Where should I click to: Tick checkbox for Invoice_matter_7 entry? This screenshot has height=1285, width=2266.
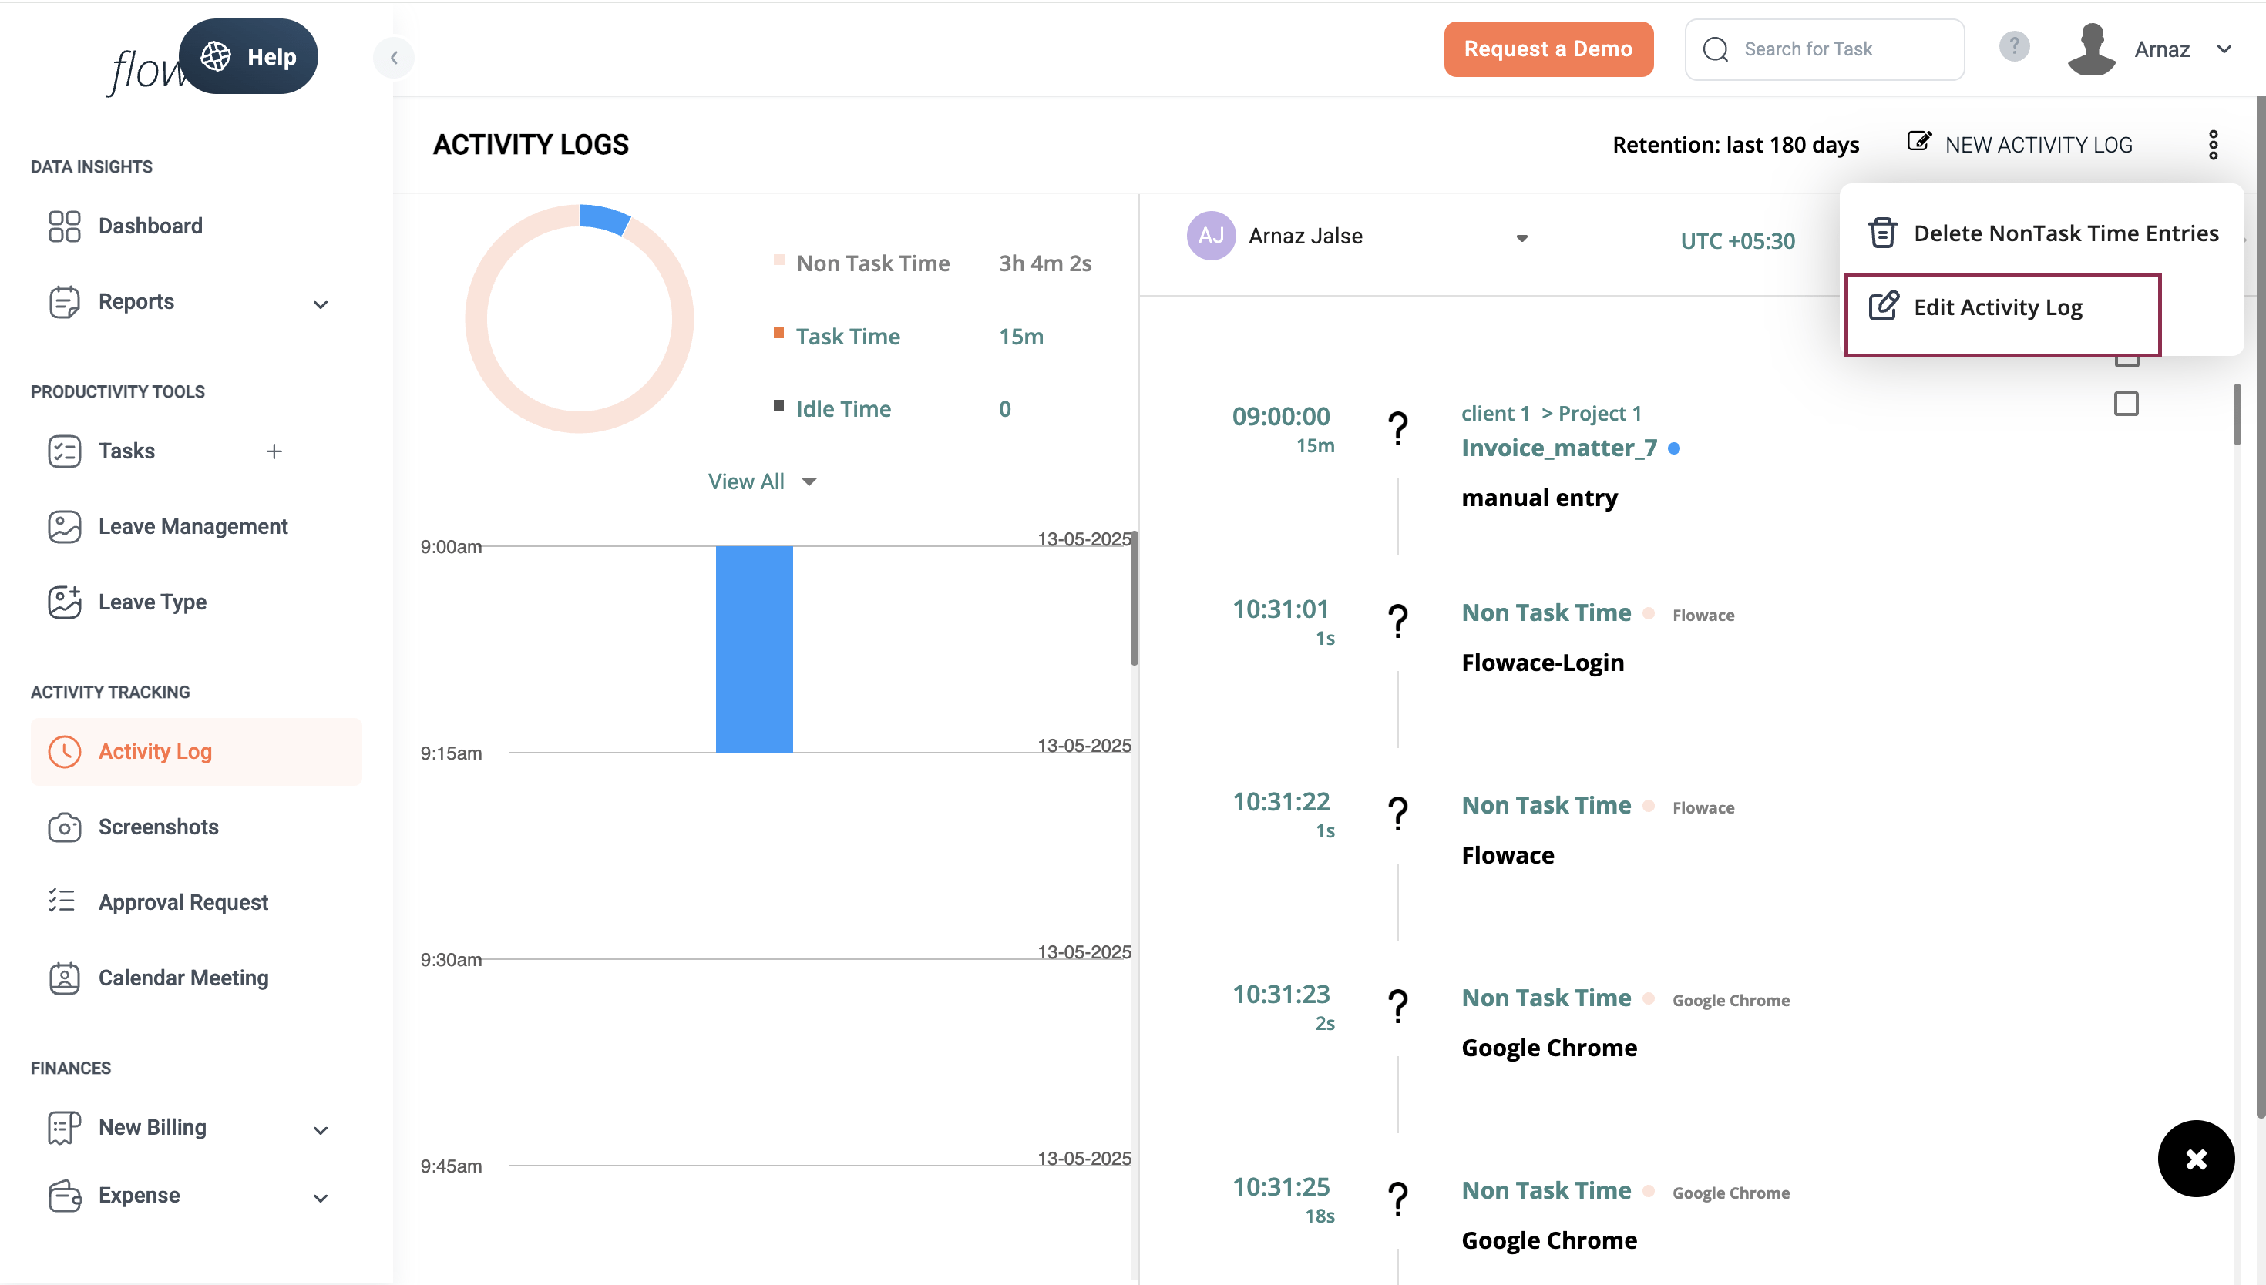(x=2126, y=404)
